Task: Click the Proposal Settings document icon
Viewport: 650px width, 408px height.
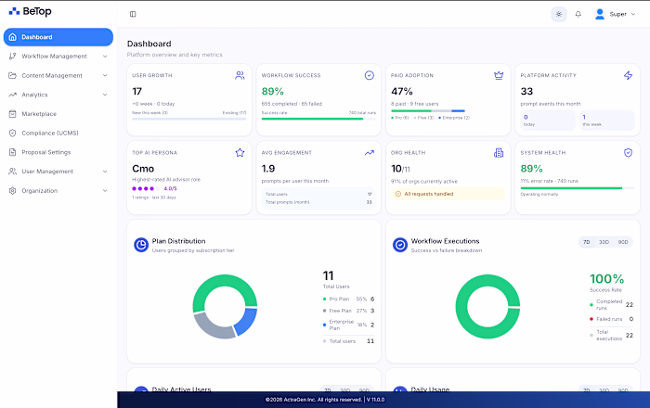Action: point(12,152)
